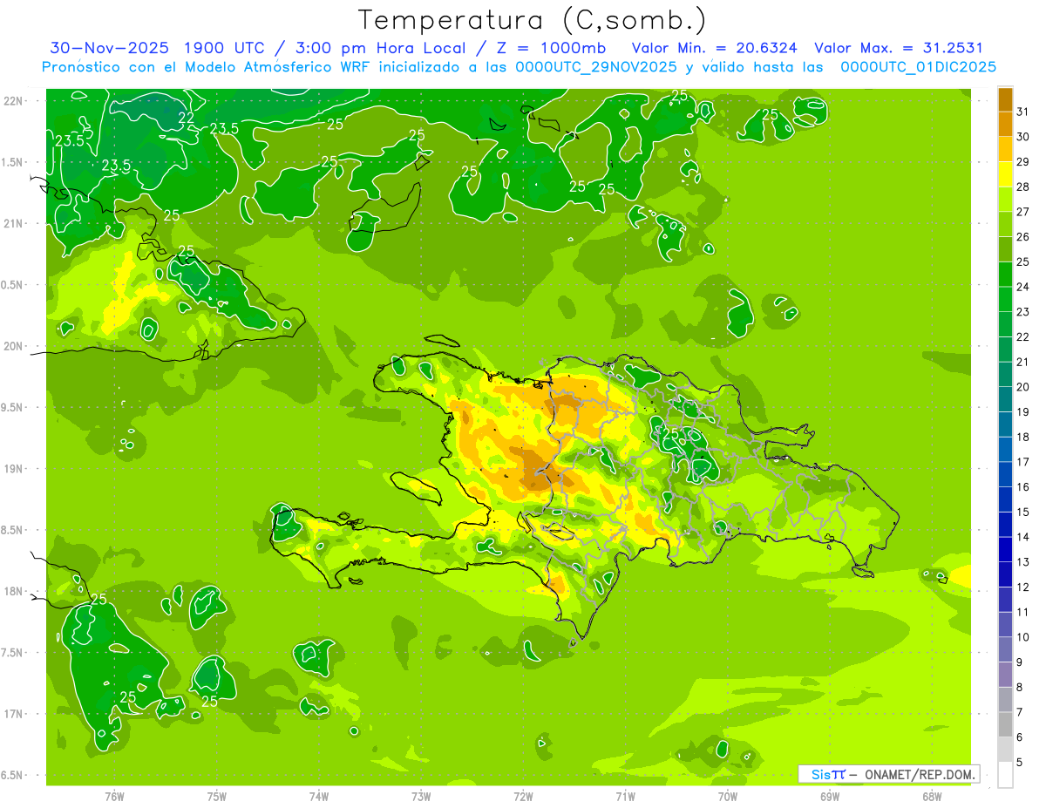Click legend value '21'

coord(1023,362)
